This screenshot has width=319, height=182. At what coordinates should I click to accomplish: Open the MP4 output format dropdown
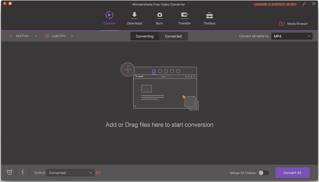click(x=292, y=36)
